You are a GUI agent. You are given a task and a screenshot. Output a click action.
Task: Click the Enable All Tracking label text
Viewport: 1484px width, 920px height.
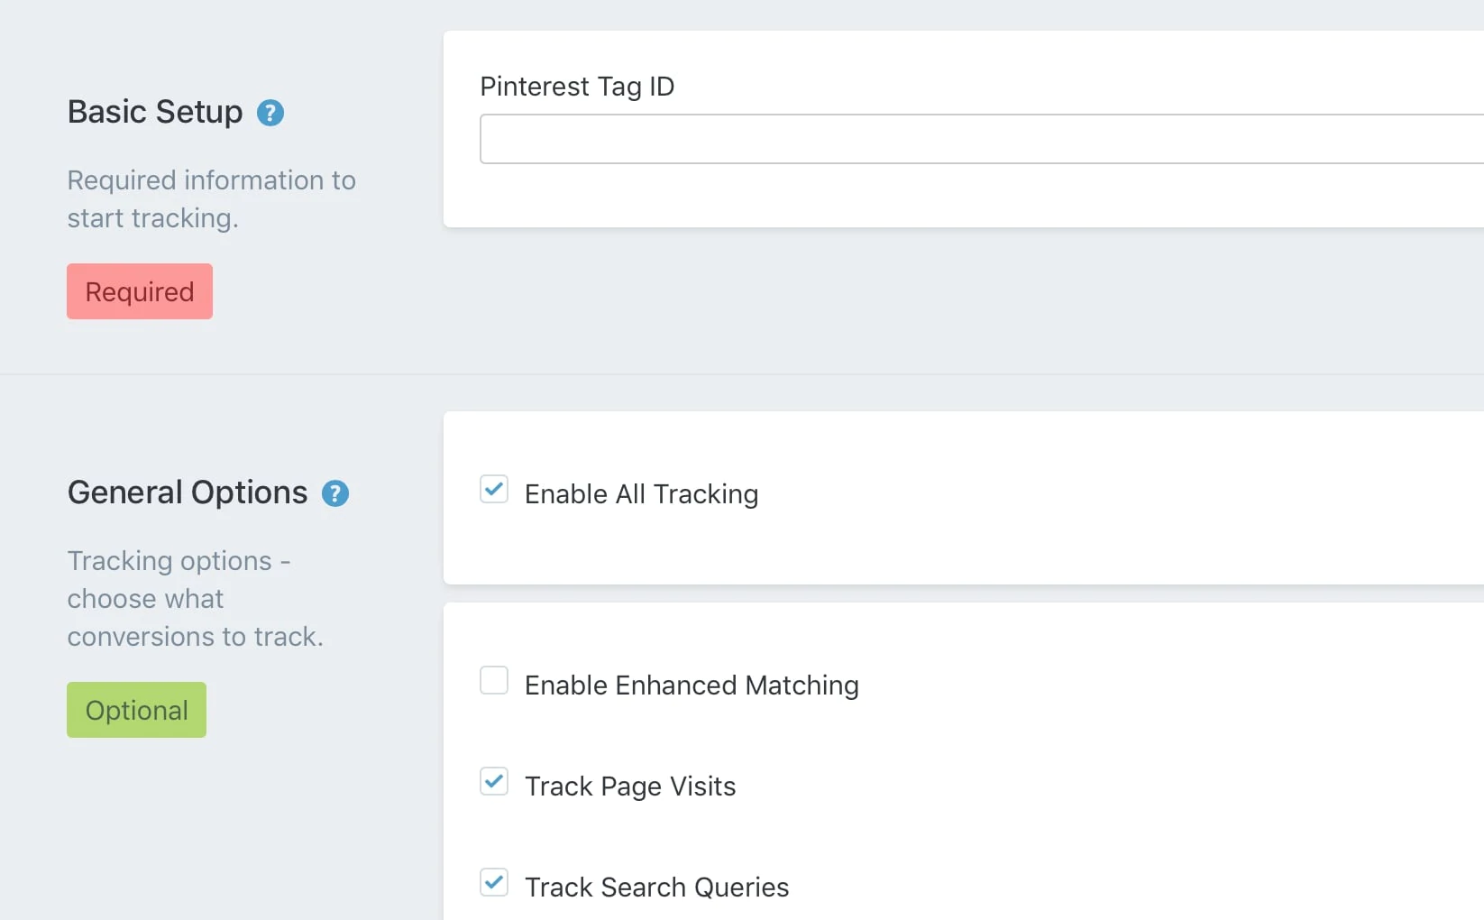coord(641,494)
